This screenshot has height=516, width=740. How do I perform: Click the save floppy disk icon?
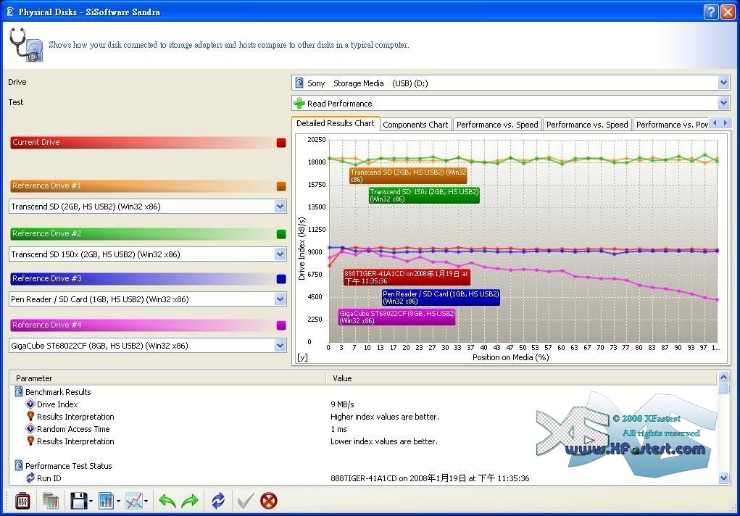tap(78, 501)
